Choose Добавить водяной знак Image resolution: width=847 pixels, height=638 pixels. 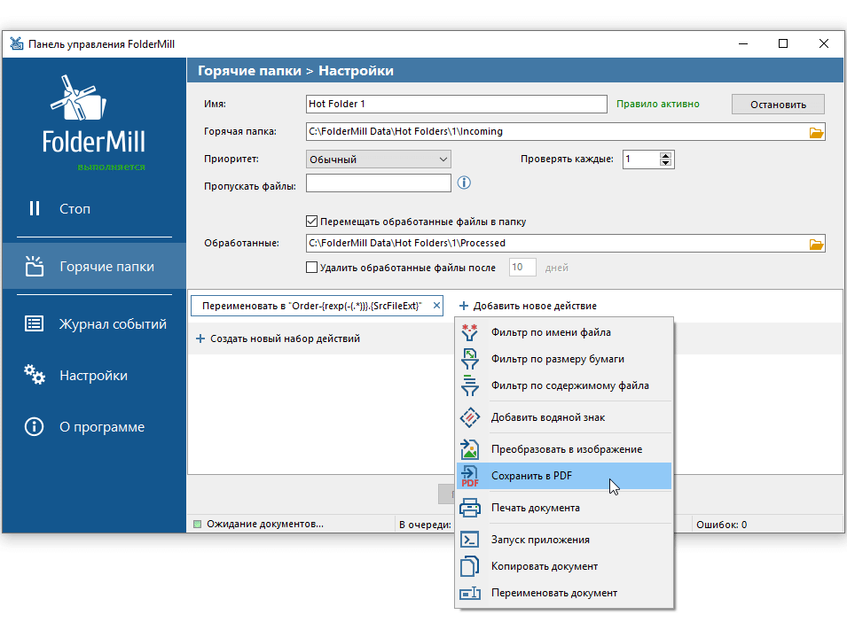tap(564, 417)
